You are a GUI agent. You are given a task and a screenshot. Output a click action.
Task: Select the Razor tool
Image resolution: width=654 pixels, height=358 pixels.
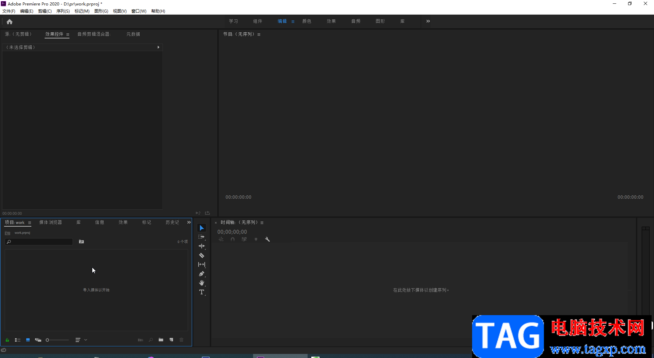point(202,255)
